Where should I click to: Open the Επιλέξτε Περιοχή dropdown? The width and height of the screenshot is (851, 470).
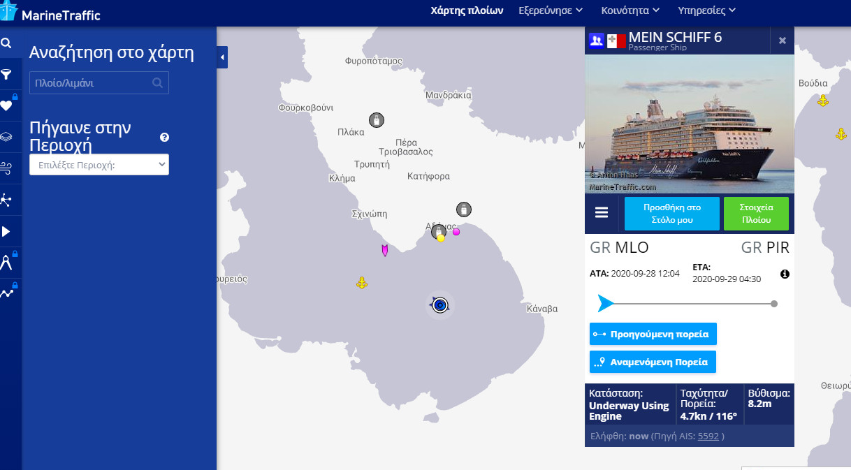tap(99, 165)
